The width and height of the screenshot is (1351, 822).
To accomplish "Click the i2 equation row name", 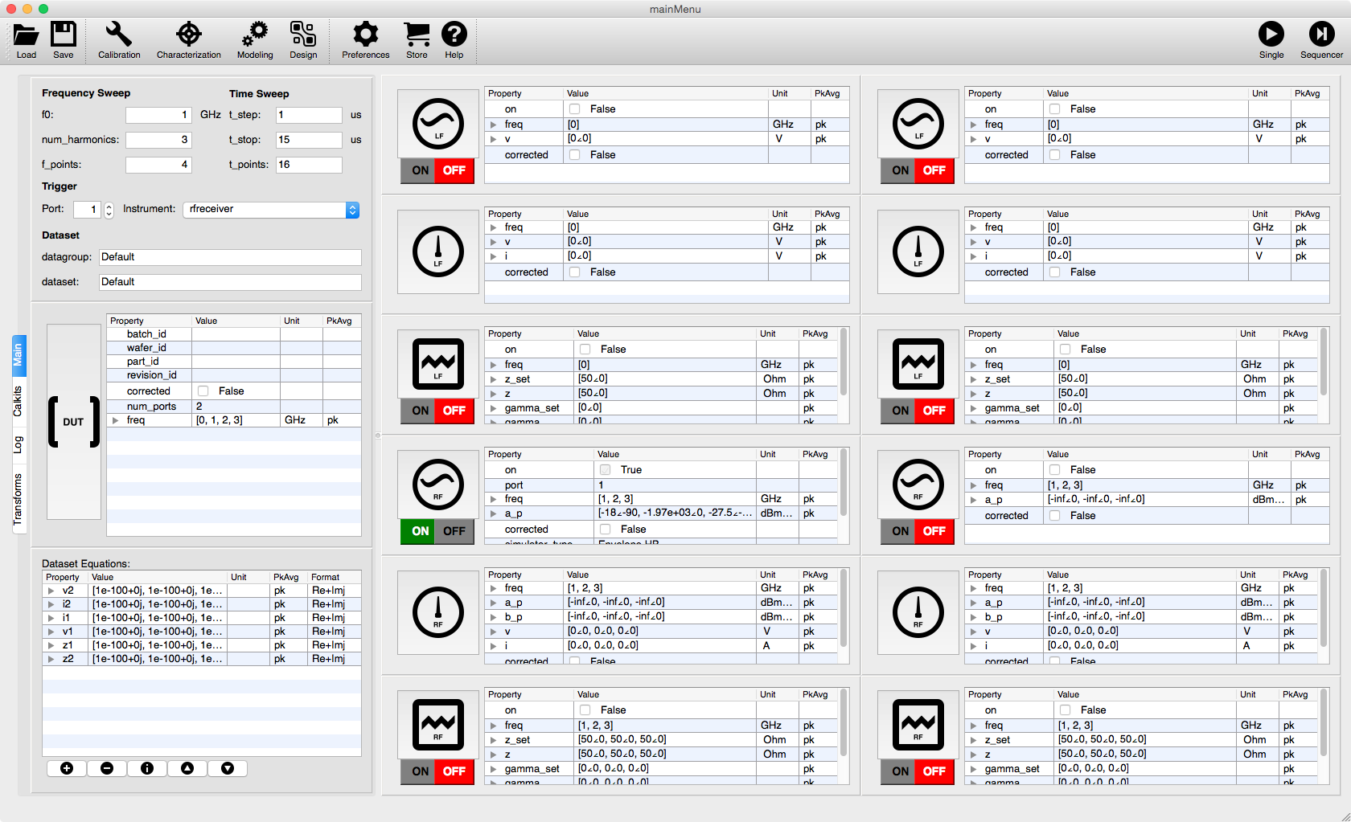I will pyautogui.click(x=67, y=604).
